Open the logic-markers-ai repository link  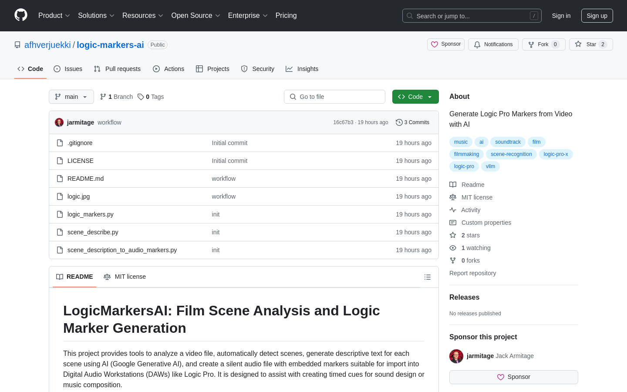[110, 45]
